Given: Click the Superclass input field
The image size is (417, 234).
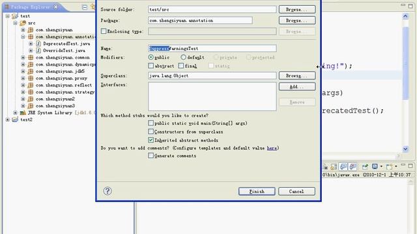Looking at the screenshot, I should click(x=212, y=75).
